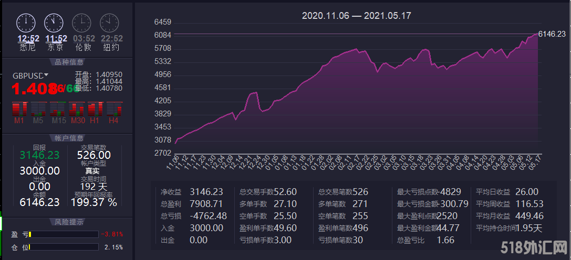Click the 192 天 trading time value
The height and width of the screenshot is (260, 571).
point(94,187)
